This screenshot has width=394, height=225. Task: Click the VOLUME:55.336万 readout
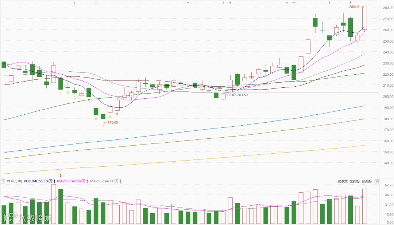coord(38,181)
